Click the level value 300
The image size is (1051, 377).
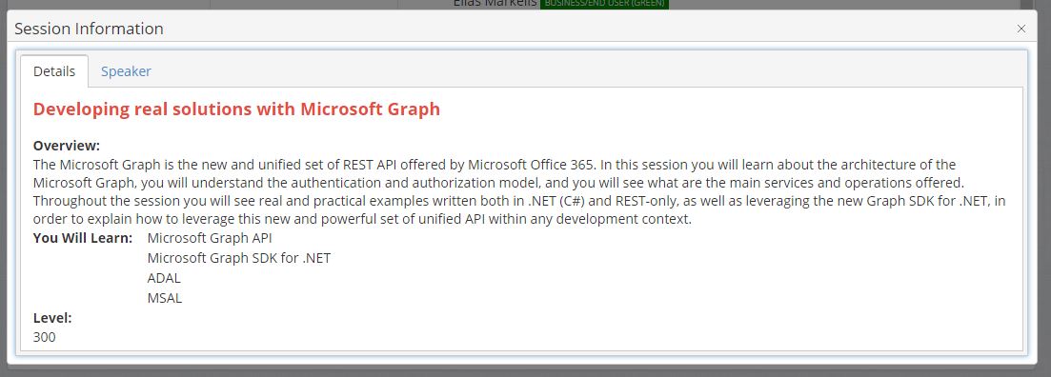coord(44,337)
